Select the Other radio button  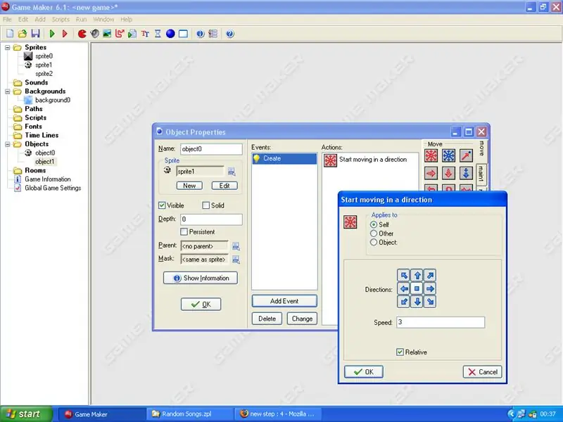pyautogui.click(x=374, y=234)
